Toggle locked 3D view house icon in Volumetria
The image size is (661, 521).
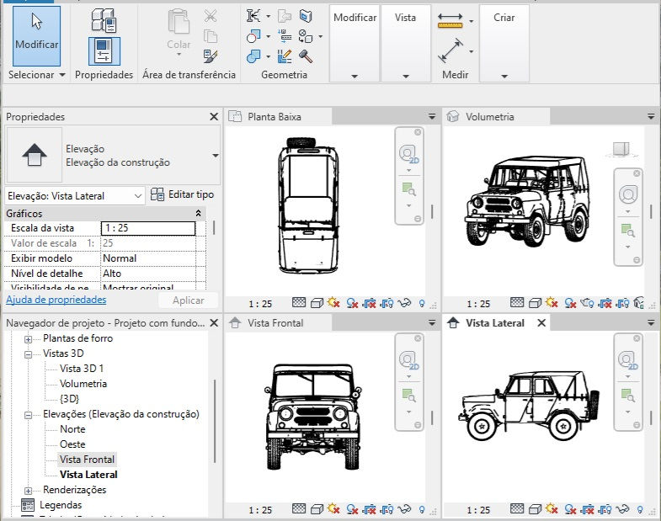639,303
